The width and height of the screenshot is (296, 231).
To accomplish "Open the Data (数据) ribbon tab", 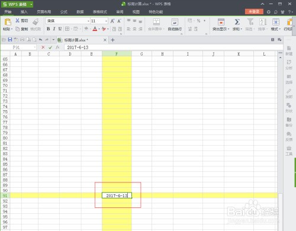I will pos(80,12).
